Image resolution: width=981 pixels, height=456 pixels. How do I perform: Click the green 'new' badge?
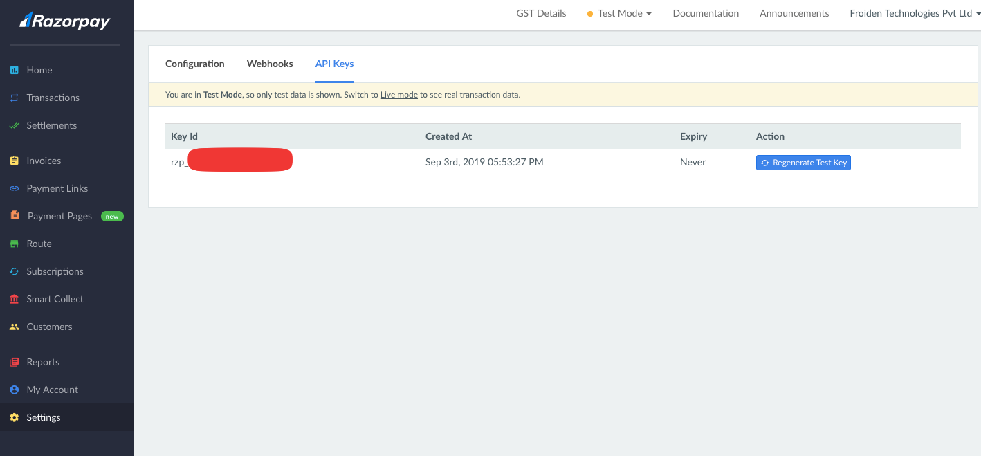click(112, 217)
